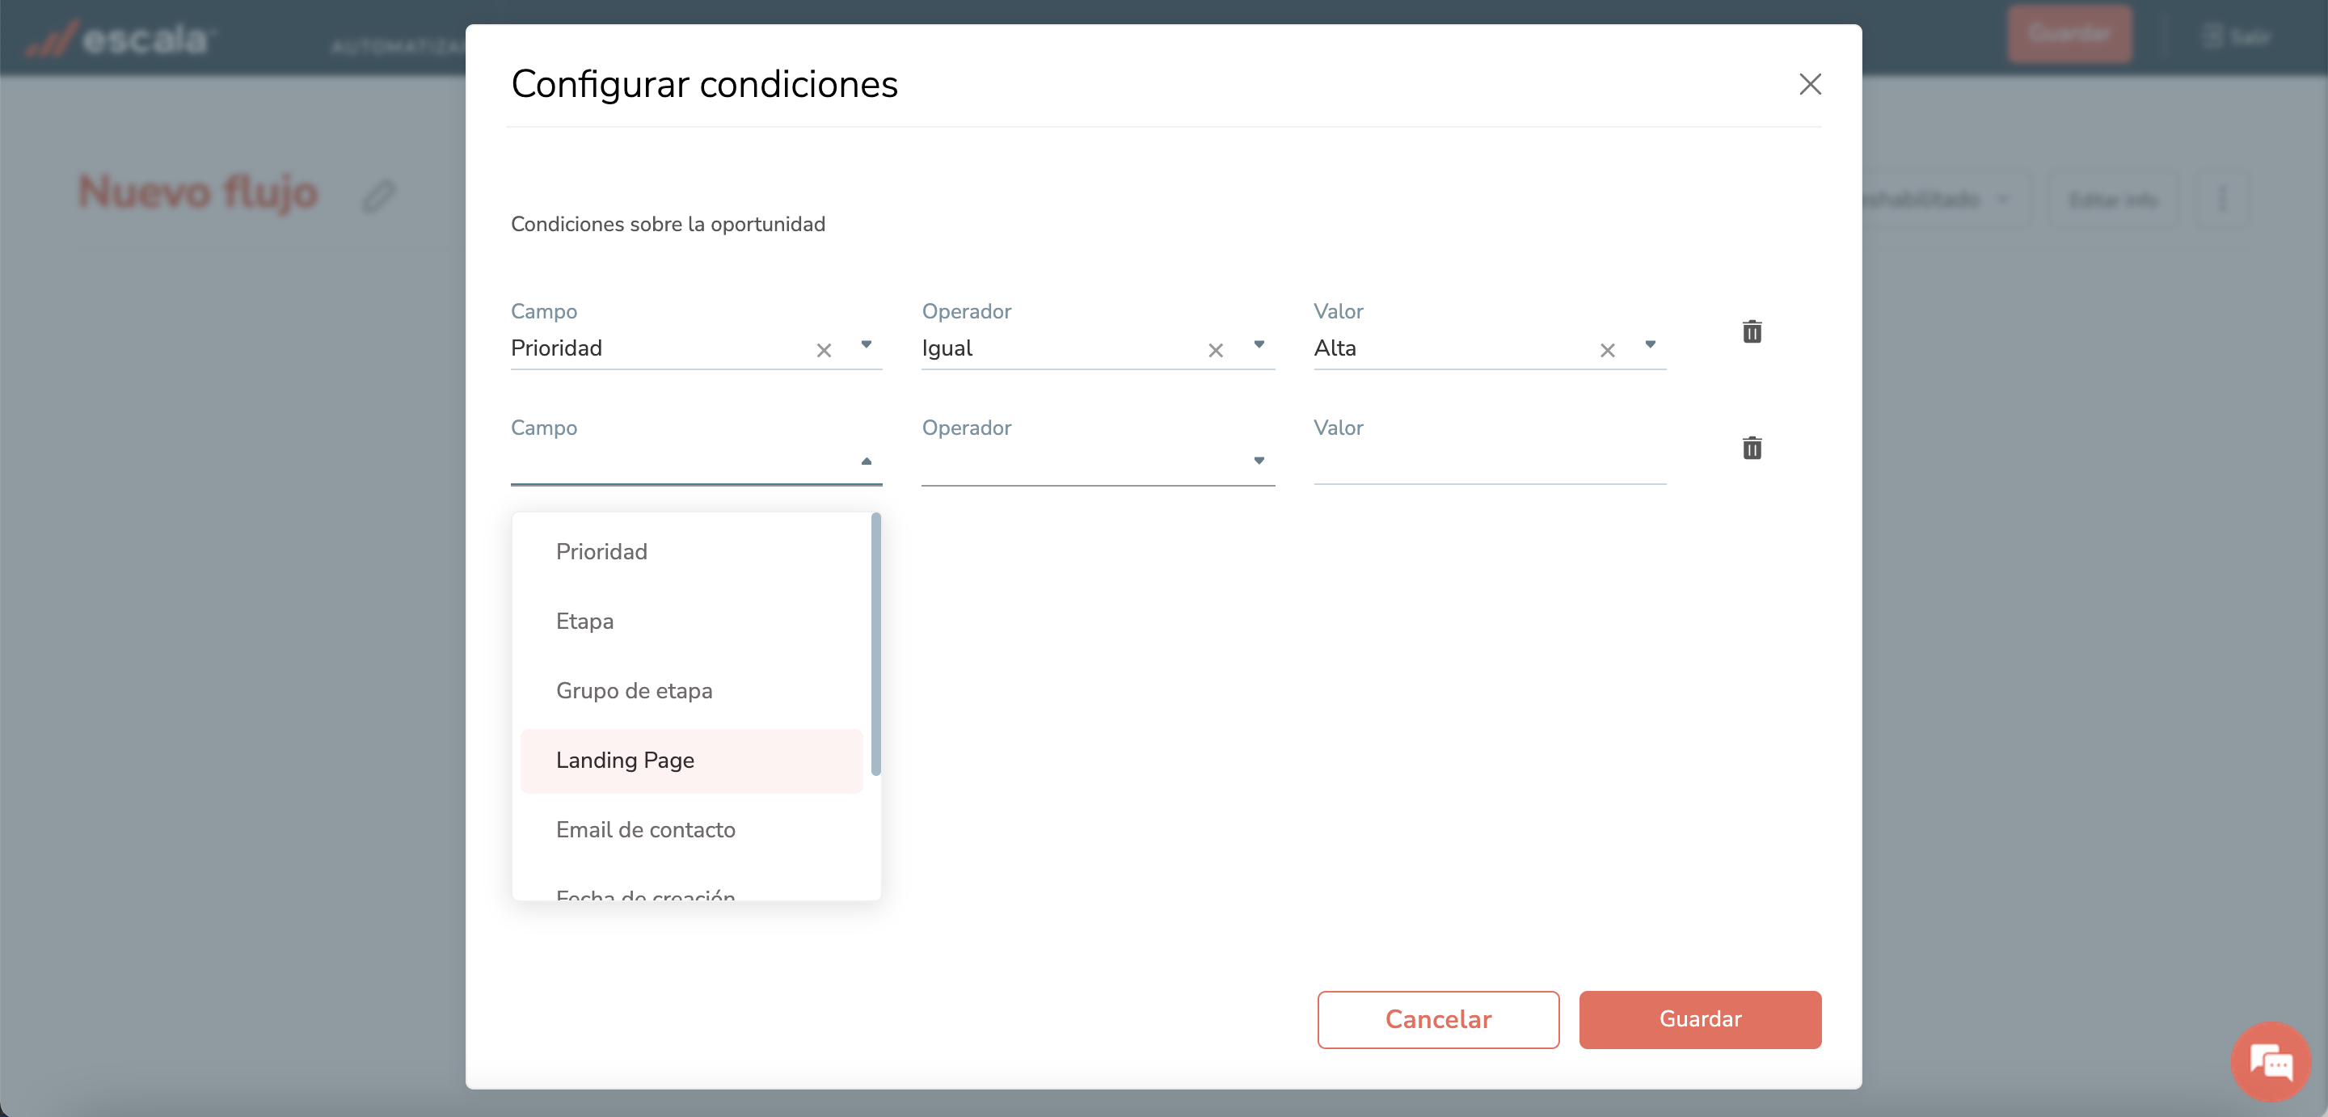
Task: Click the blurred Guardar button in header
Action: tap(2069, 33)
